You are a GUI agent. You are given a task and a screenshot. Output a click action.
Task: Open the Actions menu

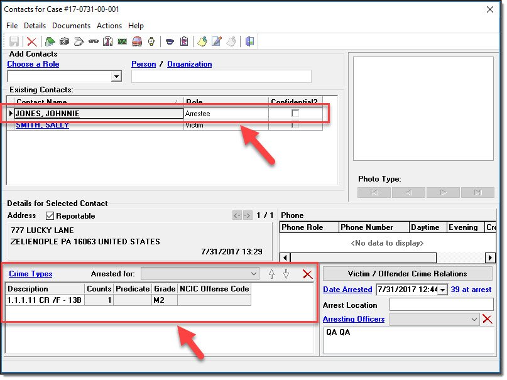pos(109,26)
